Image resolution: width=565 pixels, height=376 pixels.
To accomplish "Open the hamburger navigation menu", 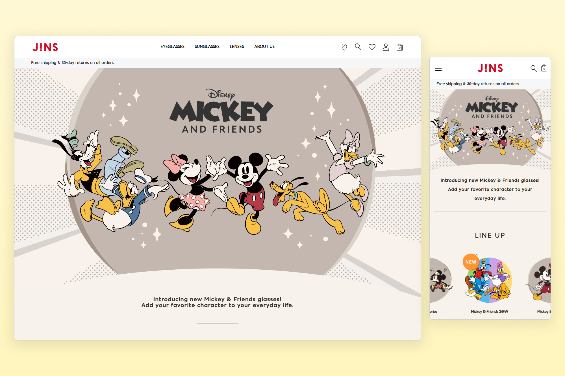I will [x=438, y=68].
